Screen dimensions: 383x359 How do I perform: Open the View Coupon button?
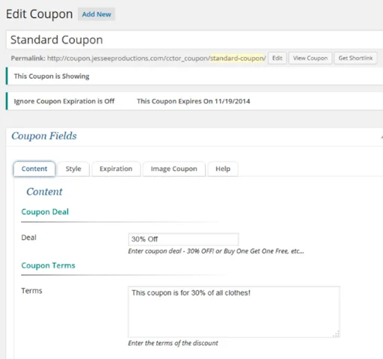click(x=310, y=58)
